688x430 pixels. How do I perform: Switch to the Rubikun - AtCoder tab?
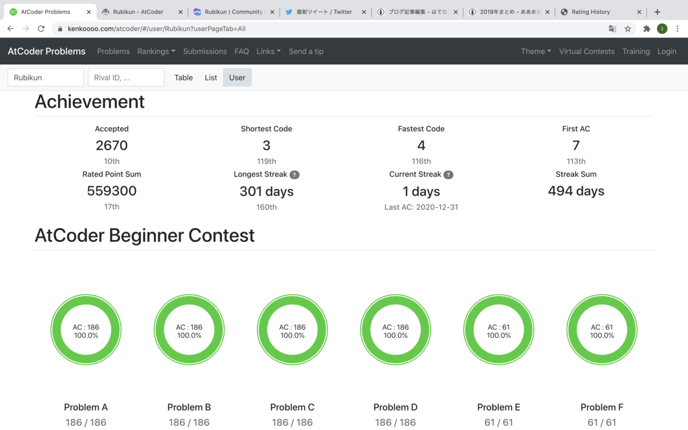point(142,11)
